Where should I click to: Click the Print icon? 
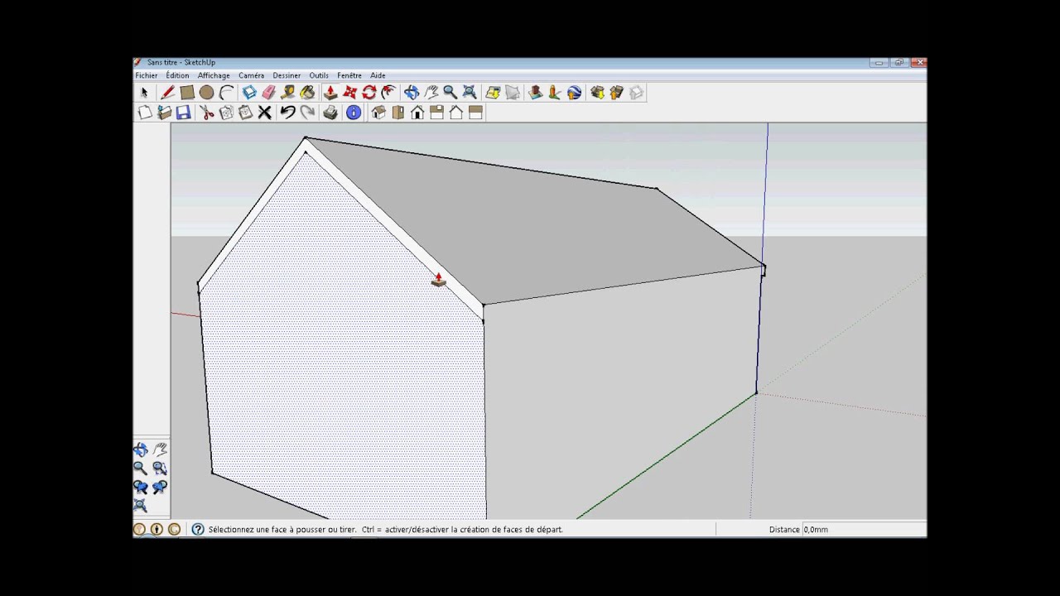coord(330,113)
